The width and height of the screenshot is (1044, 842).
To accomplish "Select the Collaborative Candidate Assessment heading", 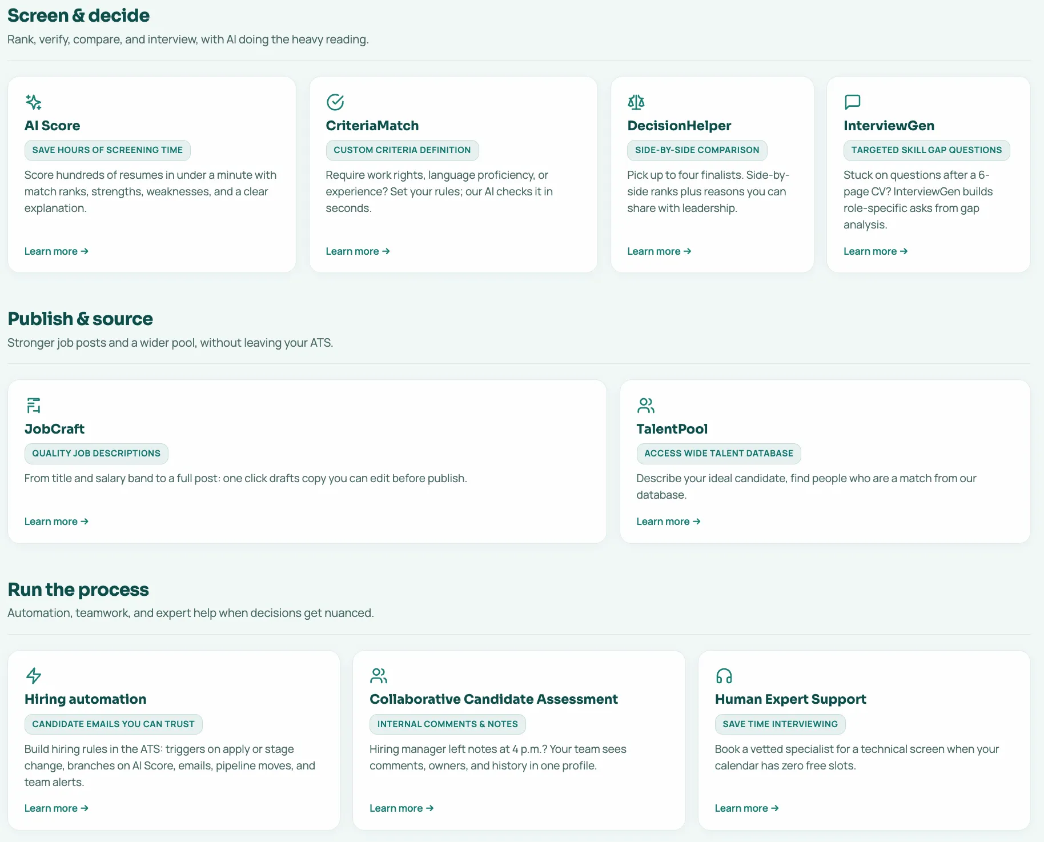I will tap(494, 699).
